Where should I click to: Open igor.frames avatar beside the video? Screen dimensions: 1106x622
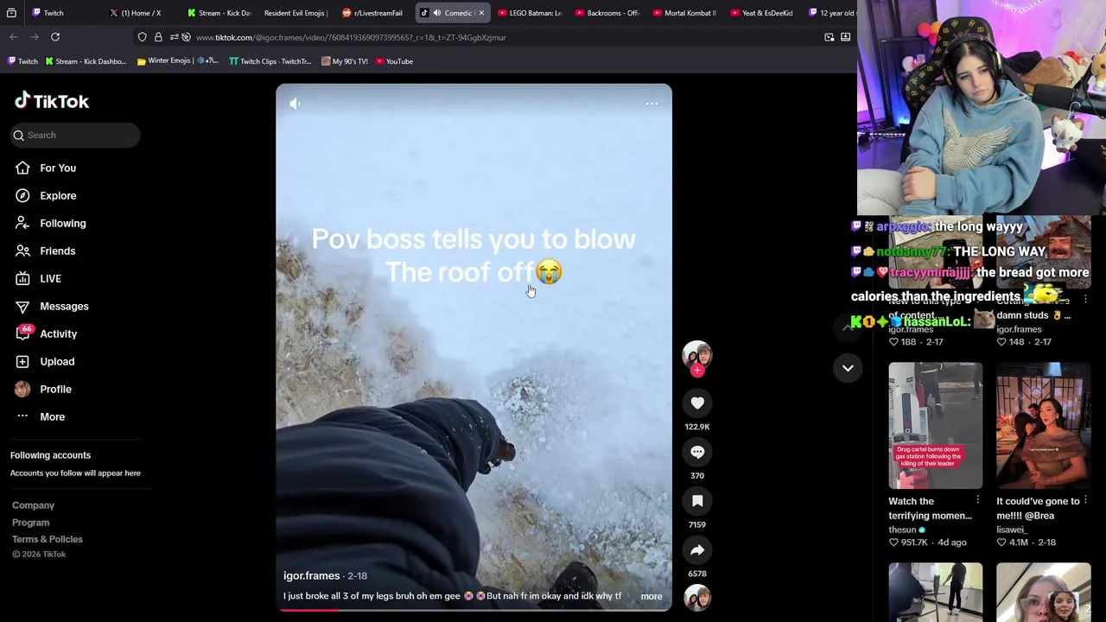(x=697, y=355)
